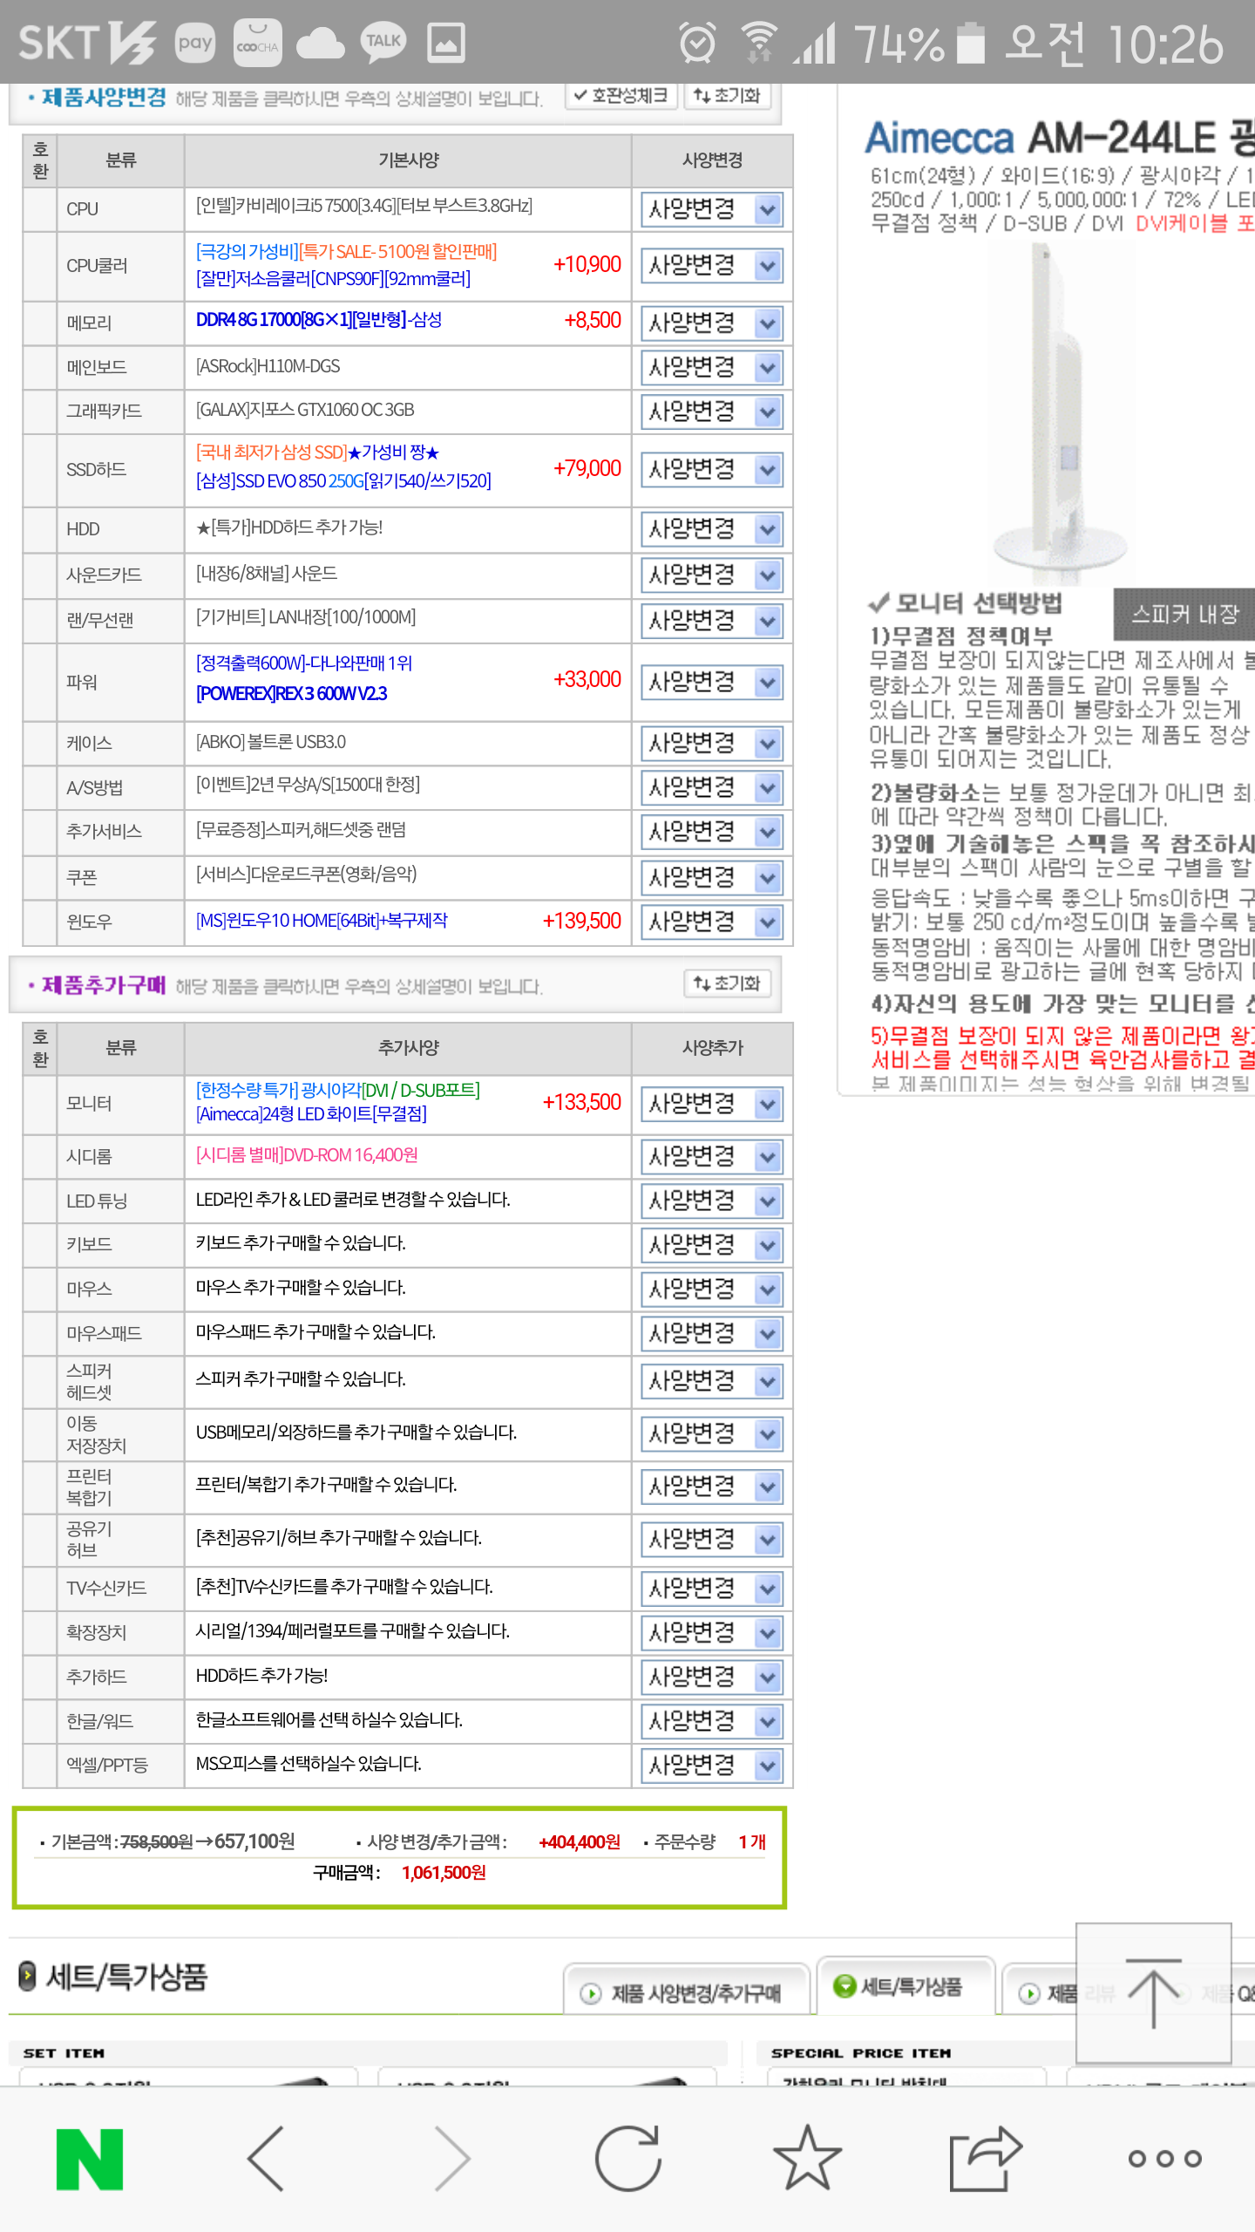Open the LED 튜닝 사양변경 dropdown

coord(711,1201)
